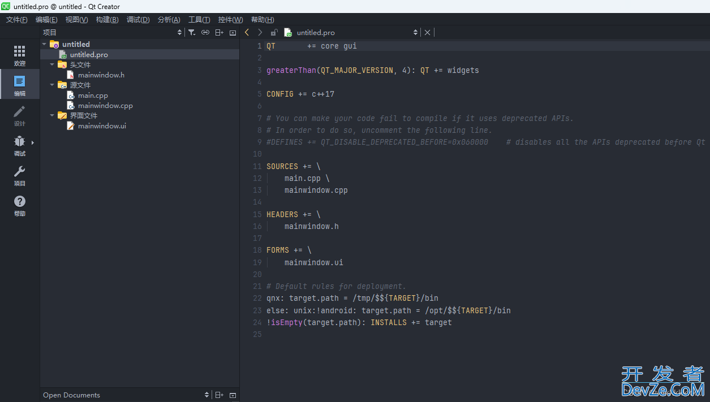Open the 调试(D) menu
The image size is (710, 402).
click(x=138, y=20)
